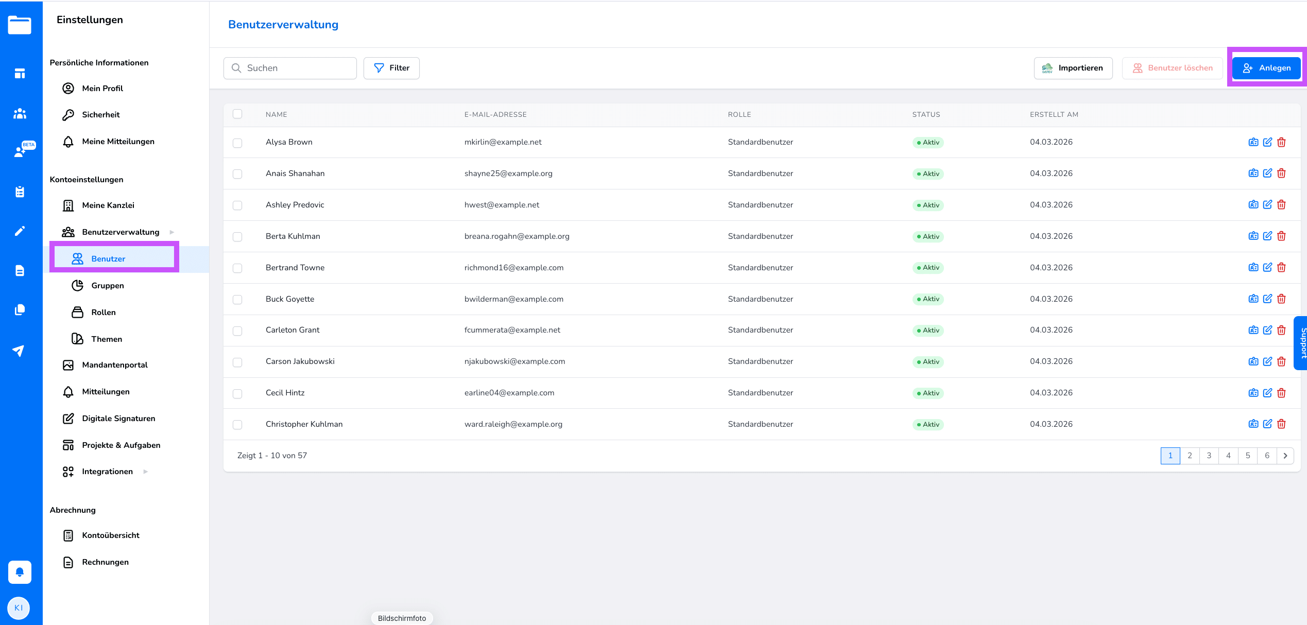The height and width of the screenshot is (625, 1307).
Task: Expand the Integrationen submenu arrow
Action: tap(146, 472)
